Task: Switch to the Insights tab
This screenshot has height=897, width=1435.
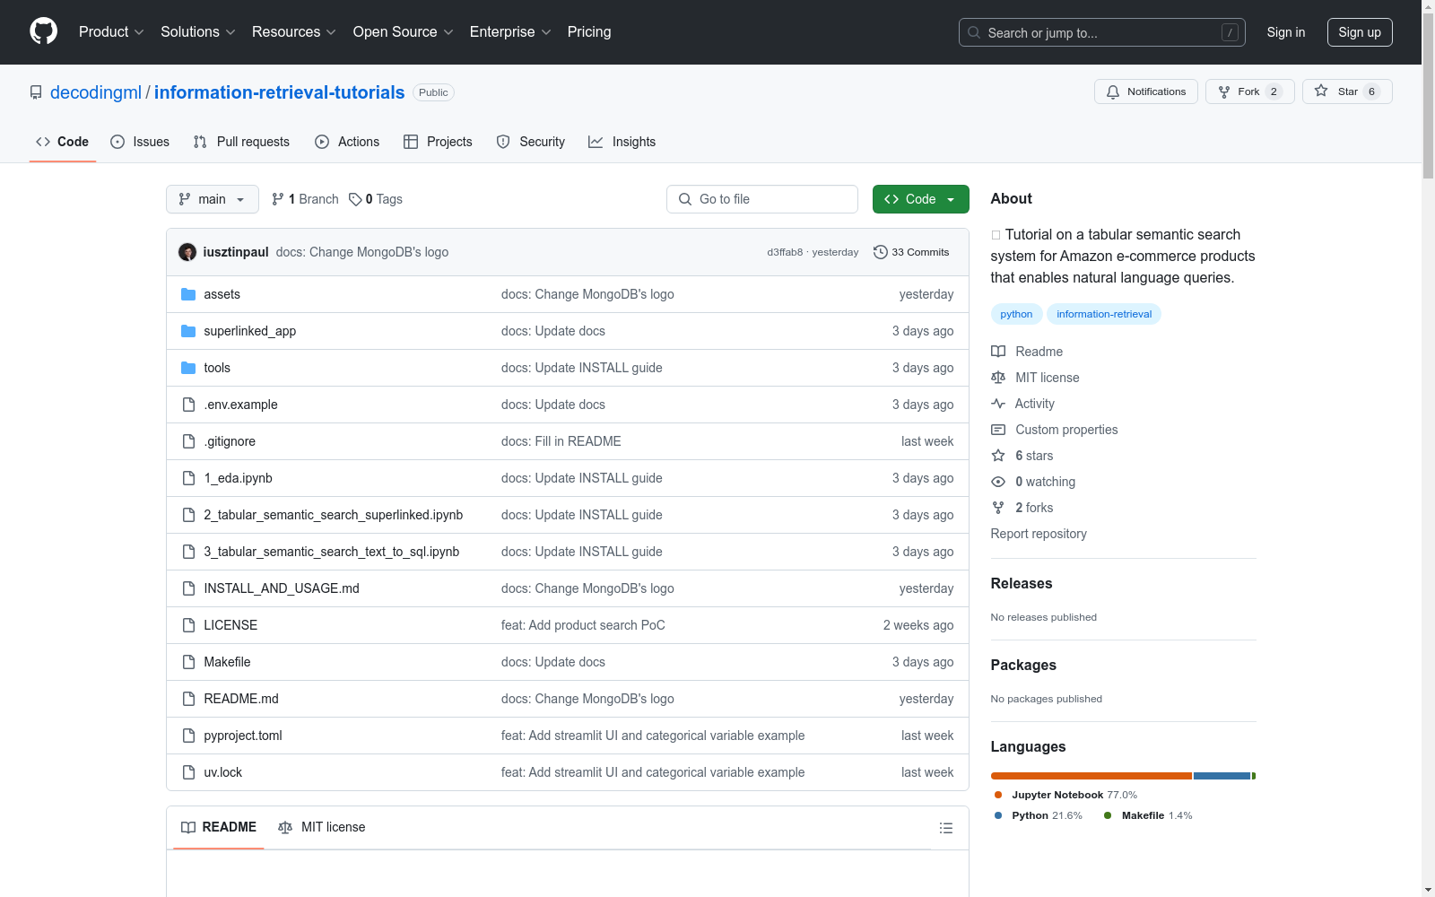Action: point(622,142)
